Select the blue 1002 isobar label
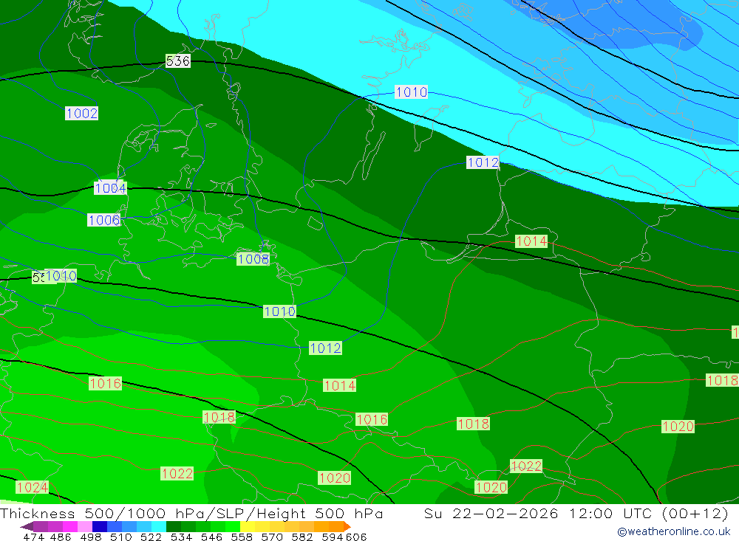The image size is (739, 541). pyautogui.click(x=81, y=113)
